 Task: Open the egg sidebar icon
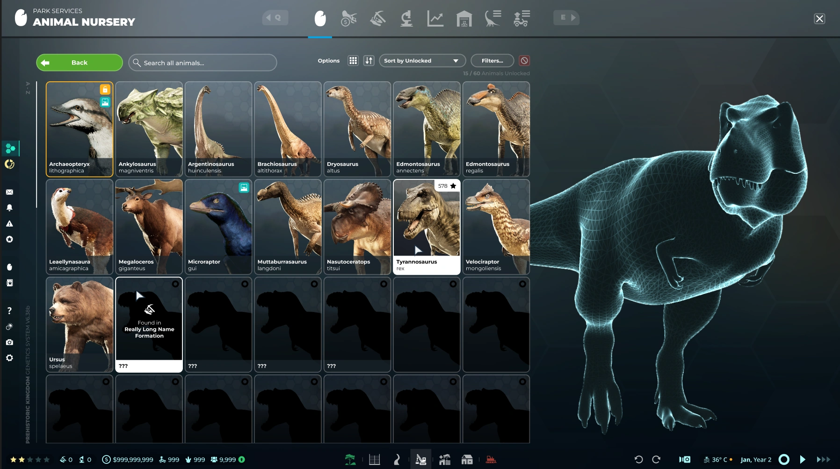click(x=9, y=267)
